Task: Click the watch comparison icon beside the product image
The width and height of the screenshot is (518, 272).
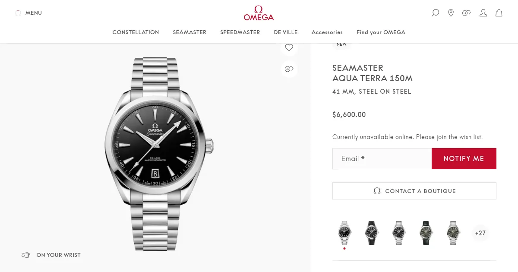Action: pyautogui.click(x=289, y=69)
